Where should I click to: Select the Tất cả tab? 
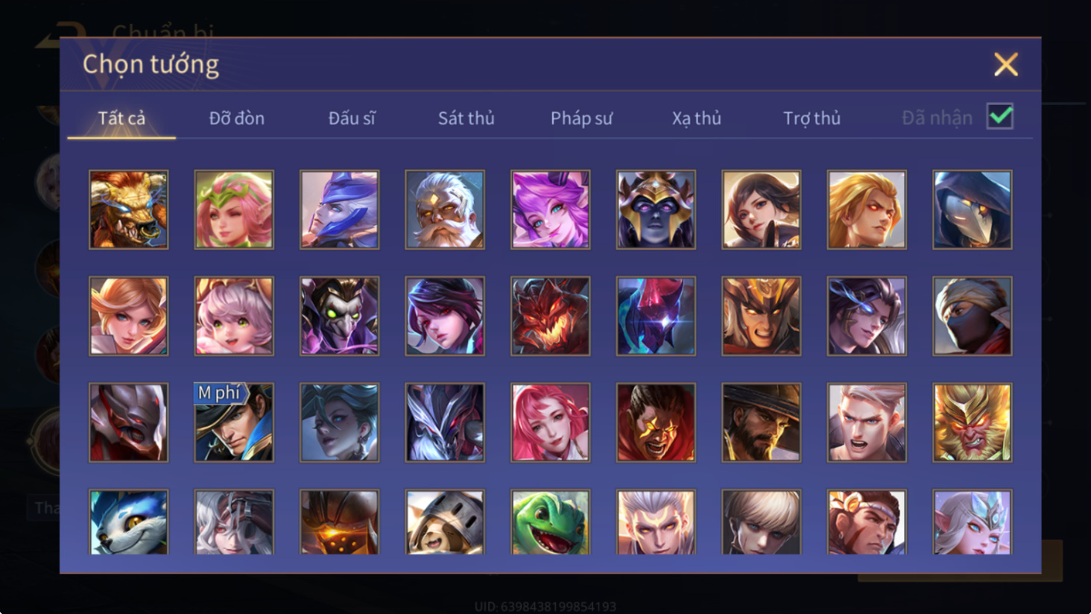pos(121,118)
